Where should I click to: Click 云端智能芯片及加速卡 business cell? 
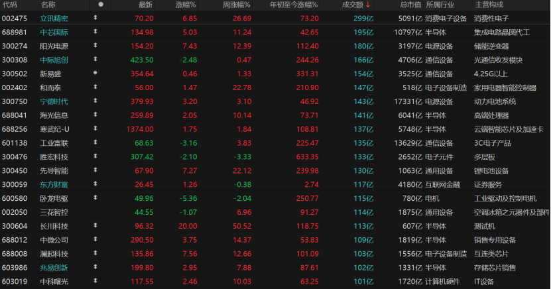pyautogui.click(x=509, y=129)
